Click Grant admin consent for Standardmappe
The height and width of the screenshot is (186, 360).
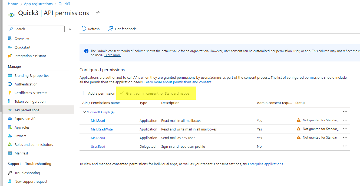[x=154, y=93]
